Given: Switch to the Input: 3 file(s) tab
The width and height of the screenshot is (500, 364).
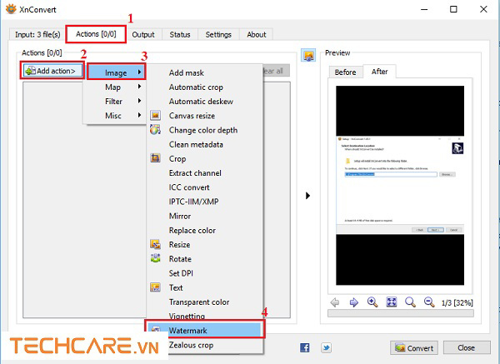Looking at the screenshot, I should pyautogui.click(x=37, y=34).
